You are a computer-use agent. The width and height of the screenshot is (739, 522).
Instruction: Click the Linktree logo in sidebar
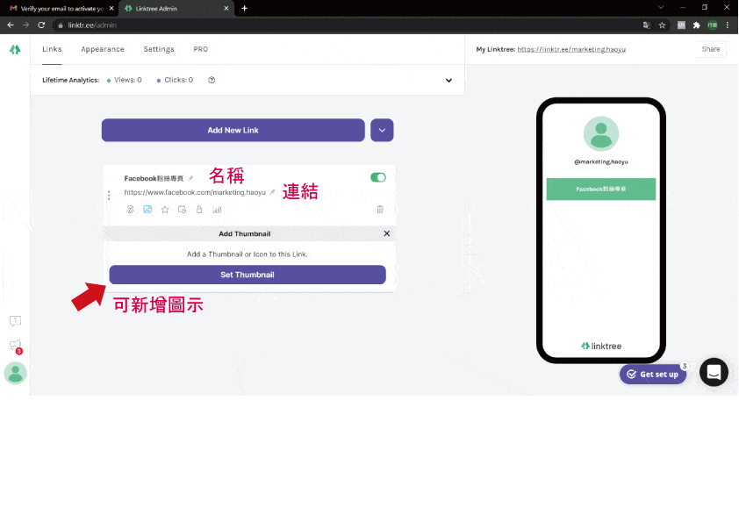click(15, 49)
